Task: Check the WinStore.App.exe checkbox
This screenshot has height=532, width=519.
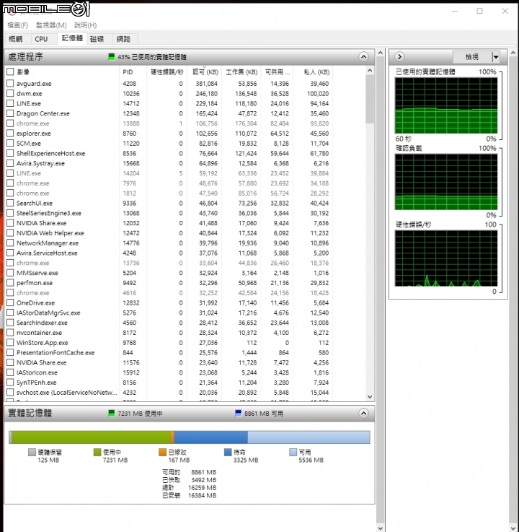Action: pos(10,342)
